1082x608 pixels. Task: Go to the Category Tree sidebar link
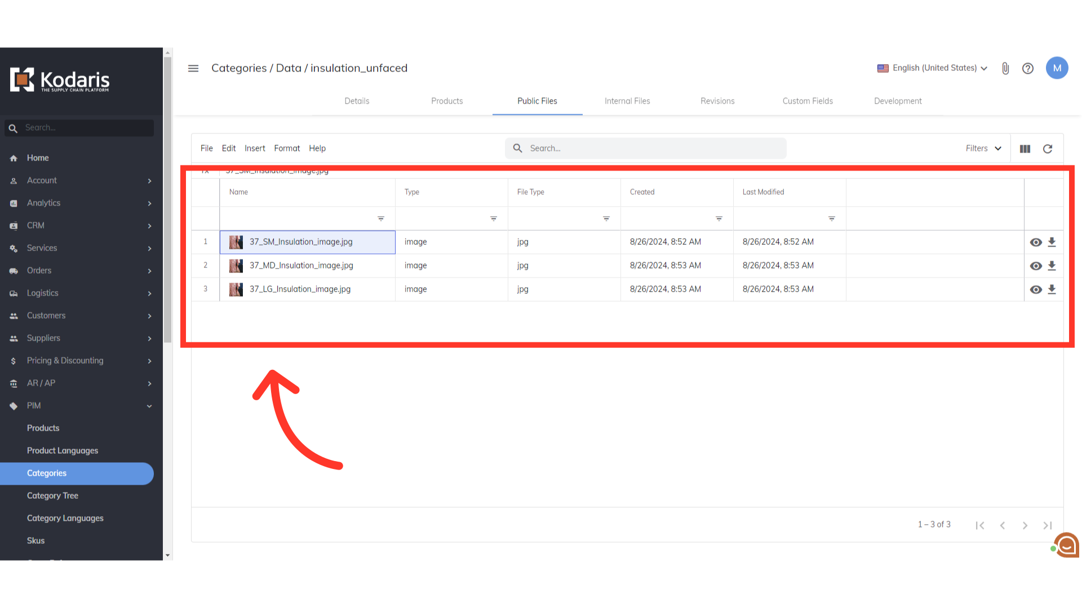coord(52,495)
